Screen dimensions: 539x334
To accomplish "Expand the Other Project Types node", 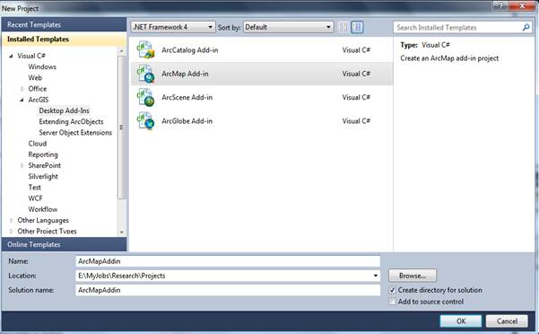I will pyautogui.click(x=11, y=231).
